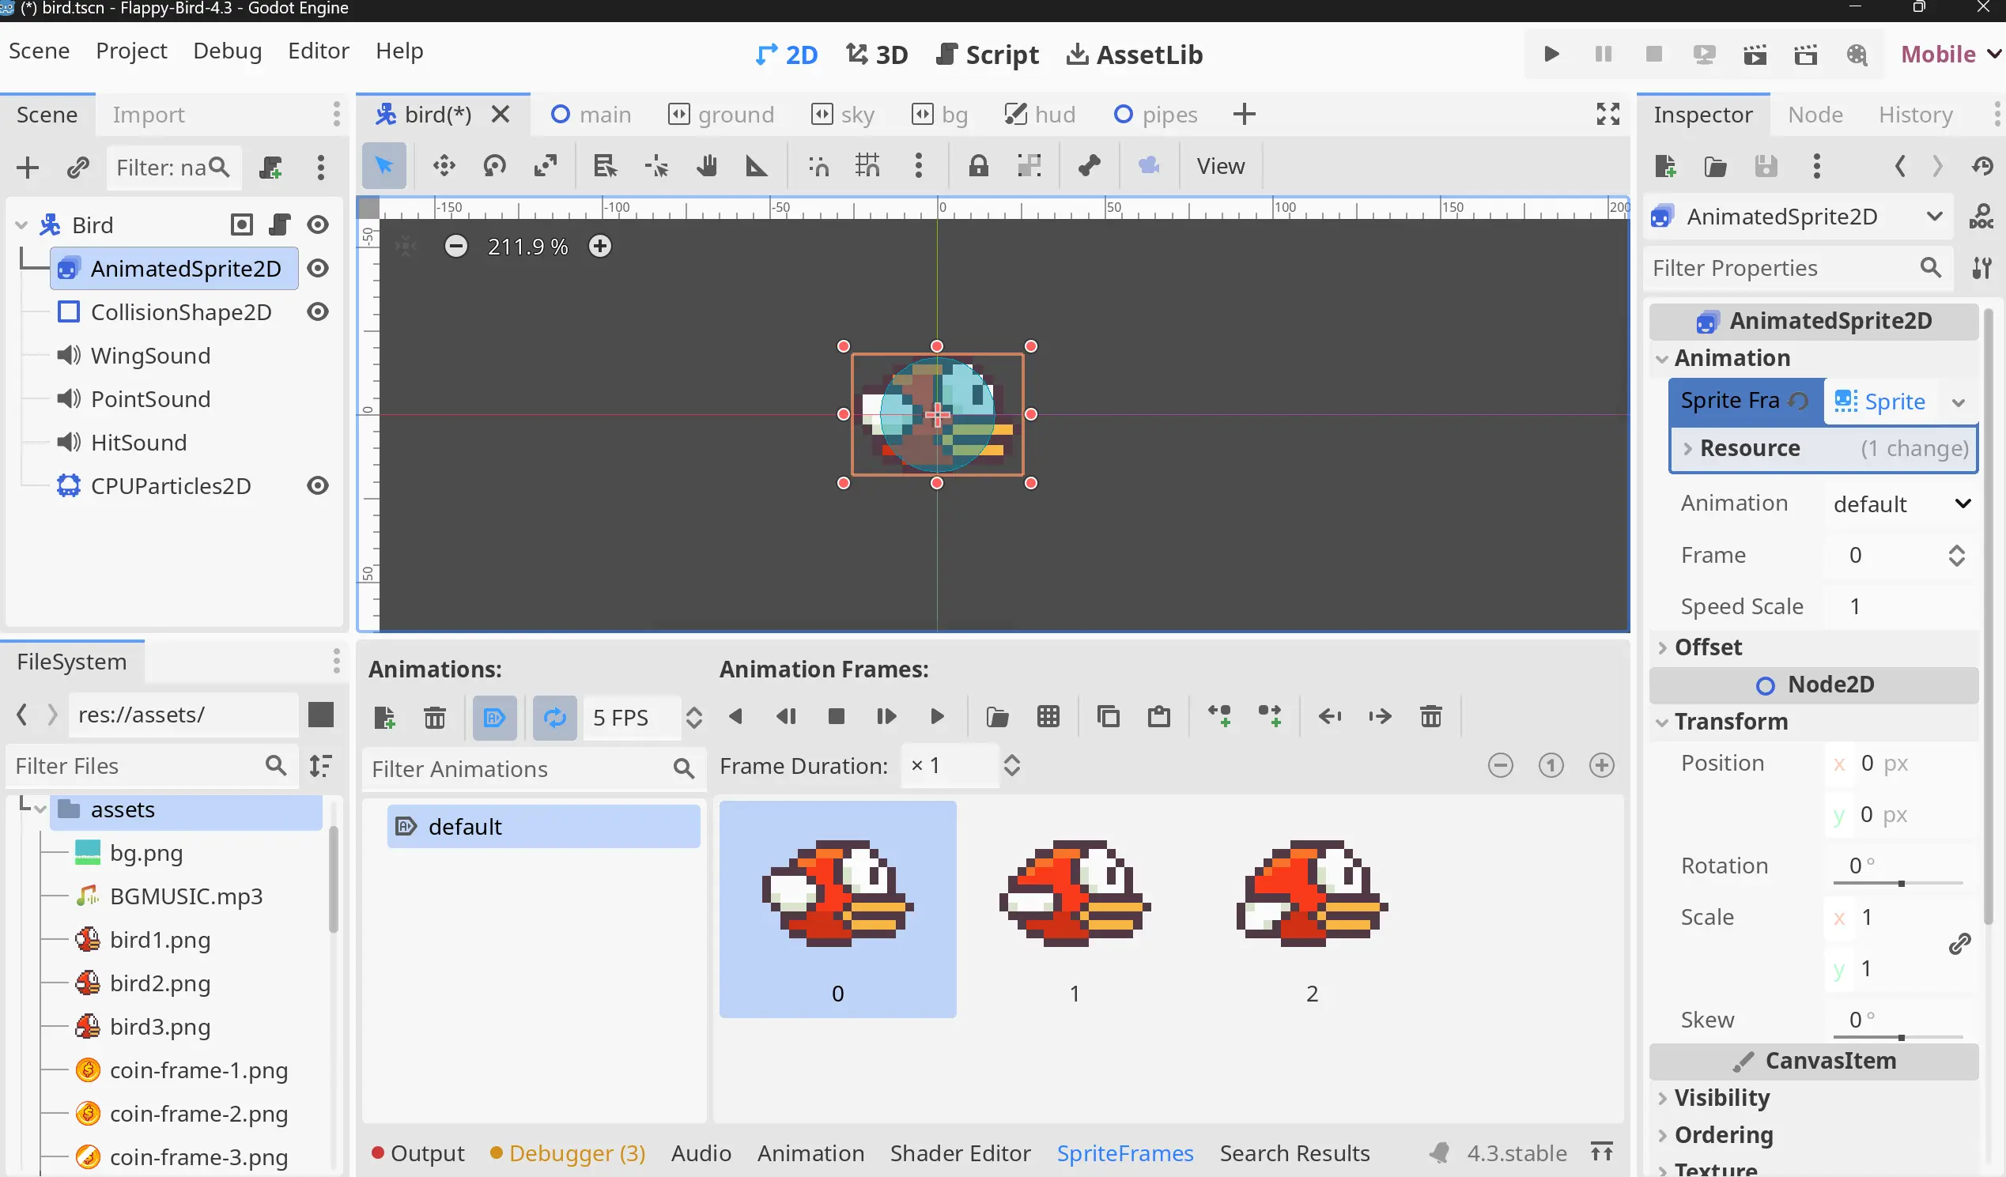Select the Scale mode tool

(x=546, y=166)
